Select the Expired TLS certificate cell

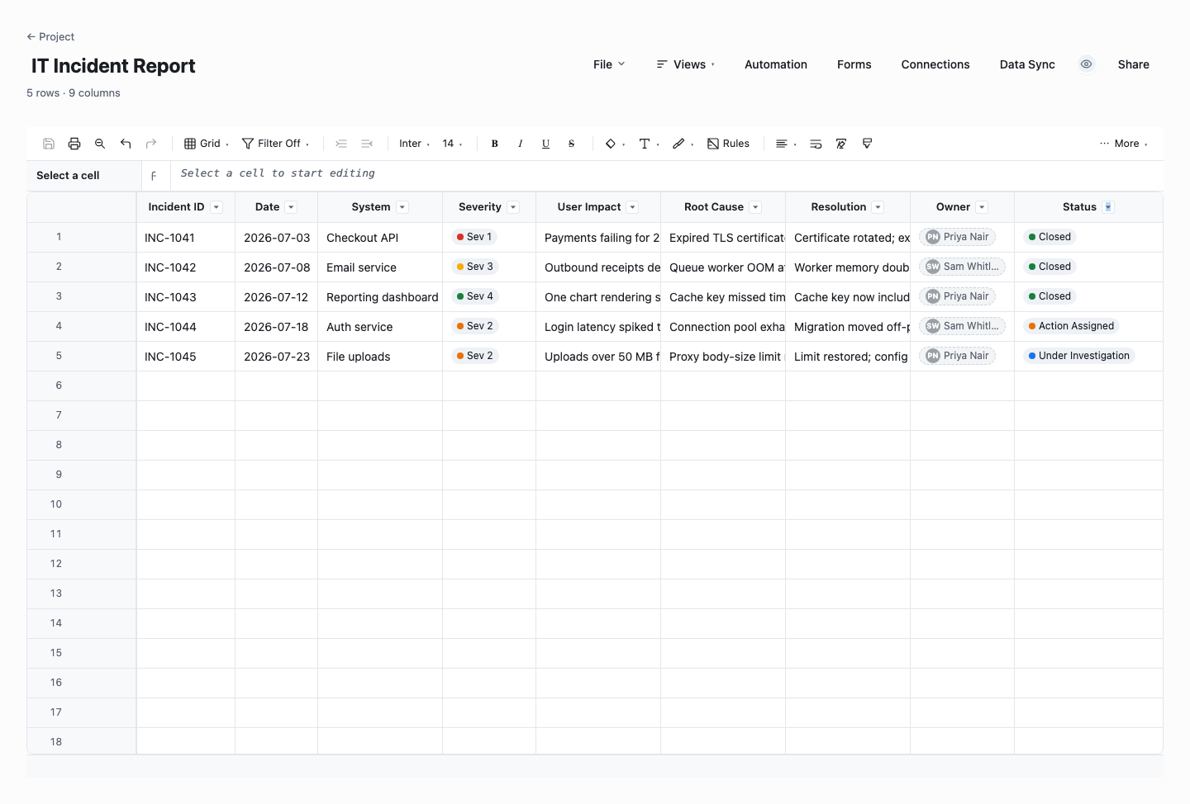[x=723, y=238]
